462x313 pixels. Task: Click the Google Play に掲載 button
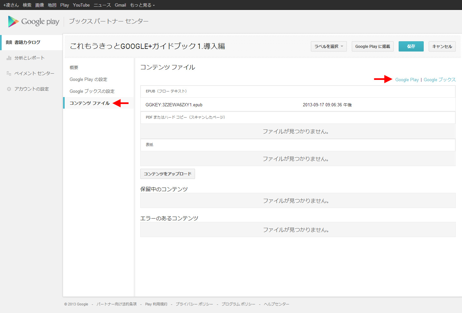[373, 47]
